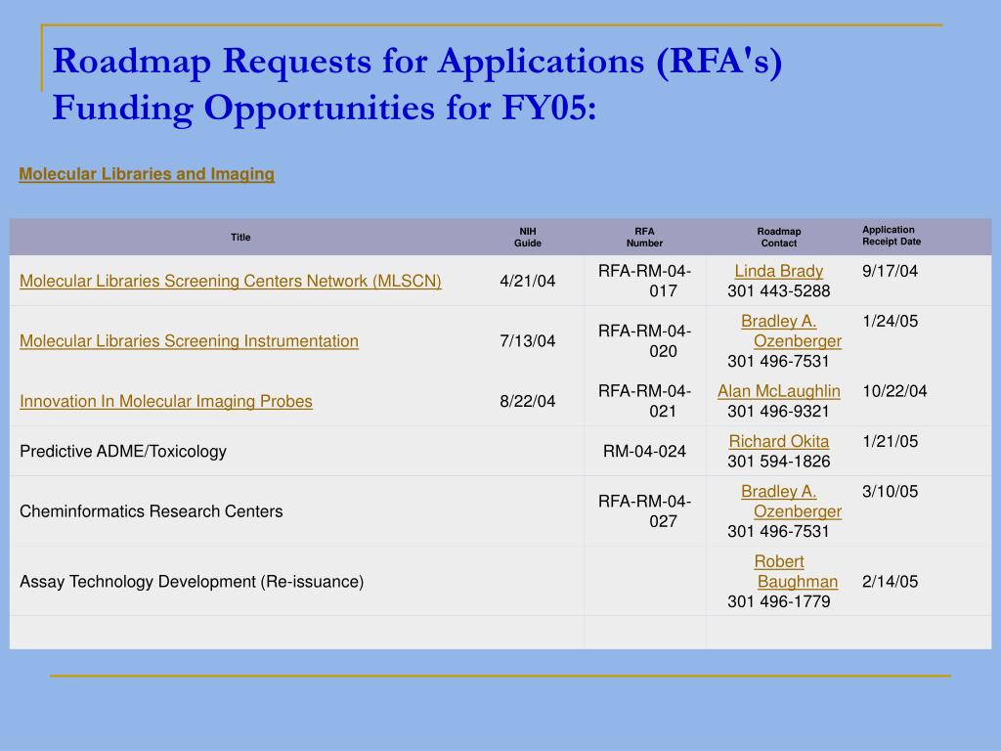Viewport: 1001px width, 751px height.
Task: Select phone 301 496-7531 in Cheminformatics row
Action: tap(779, 531)
